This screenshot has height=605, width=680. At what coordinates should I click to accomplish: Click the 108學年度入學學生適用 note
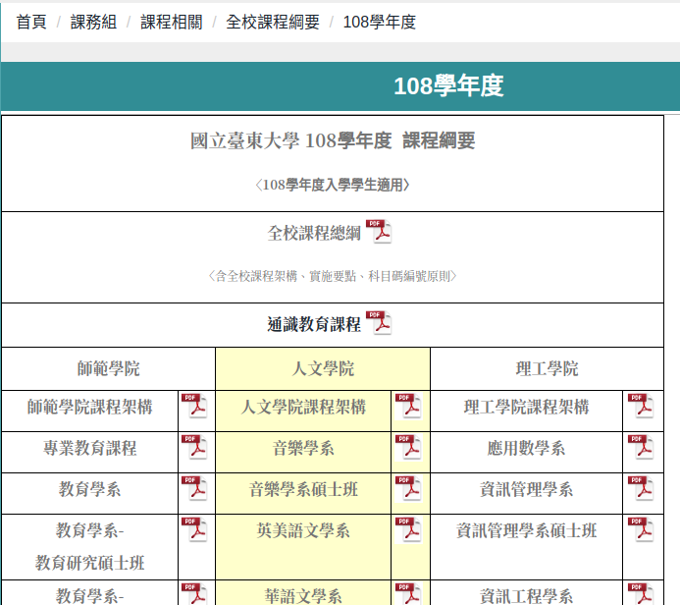click(x=333, y=185)
